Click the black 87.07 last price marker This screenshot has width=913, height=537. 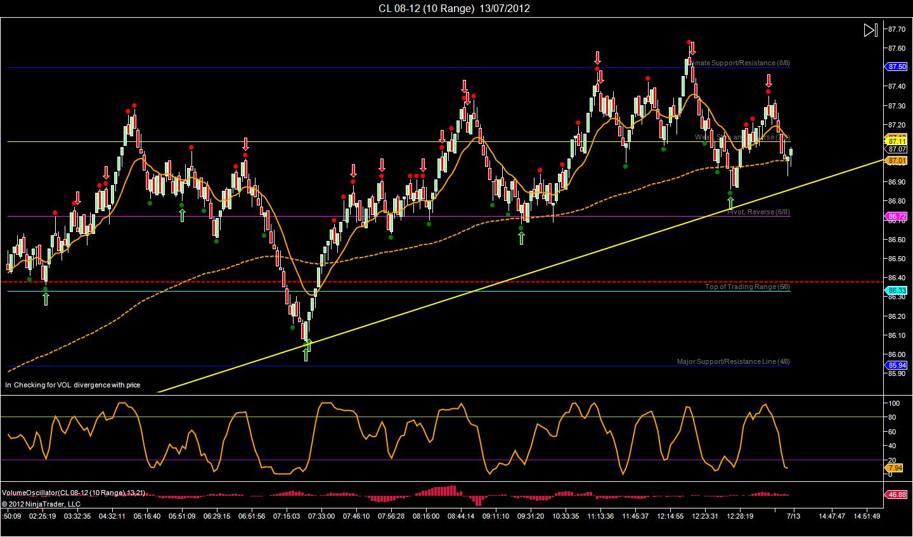[x=897, y=149]
